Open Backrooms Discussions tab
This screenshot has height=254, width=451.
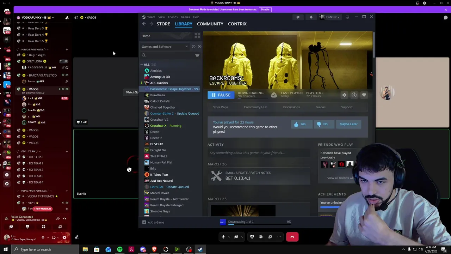291,107
